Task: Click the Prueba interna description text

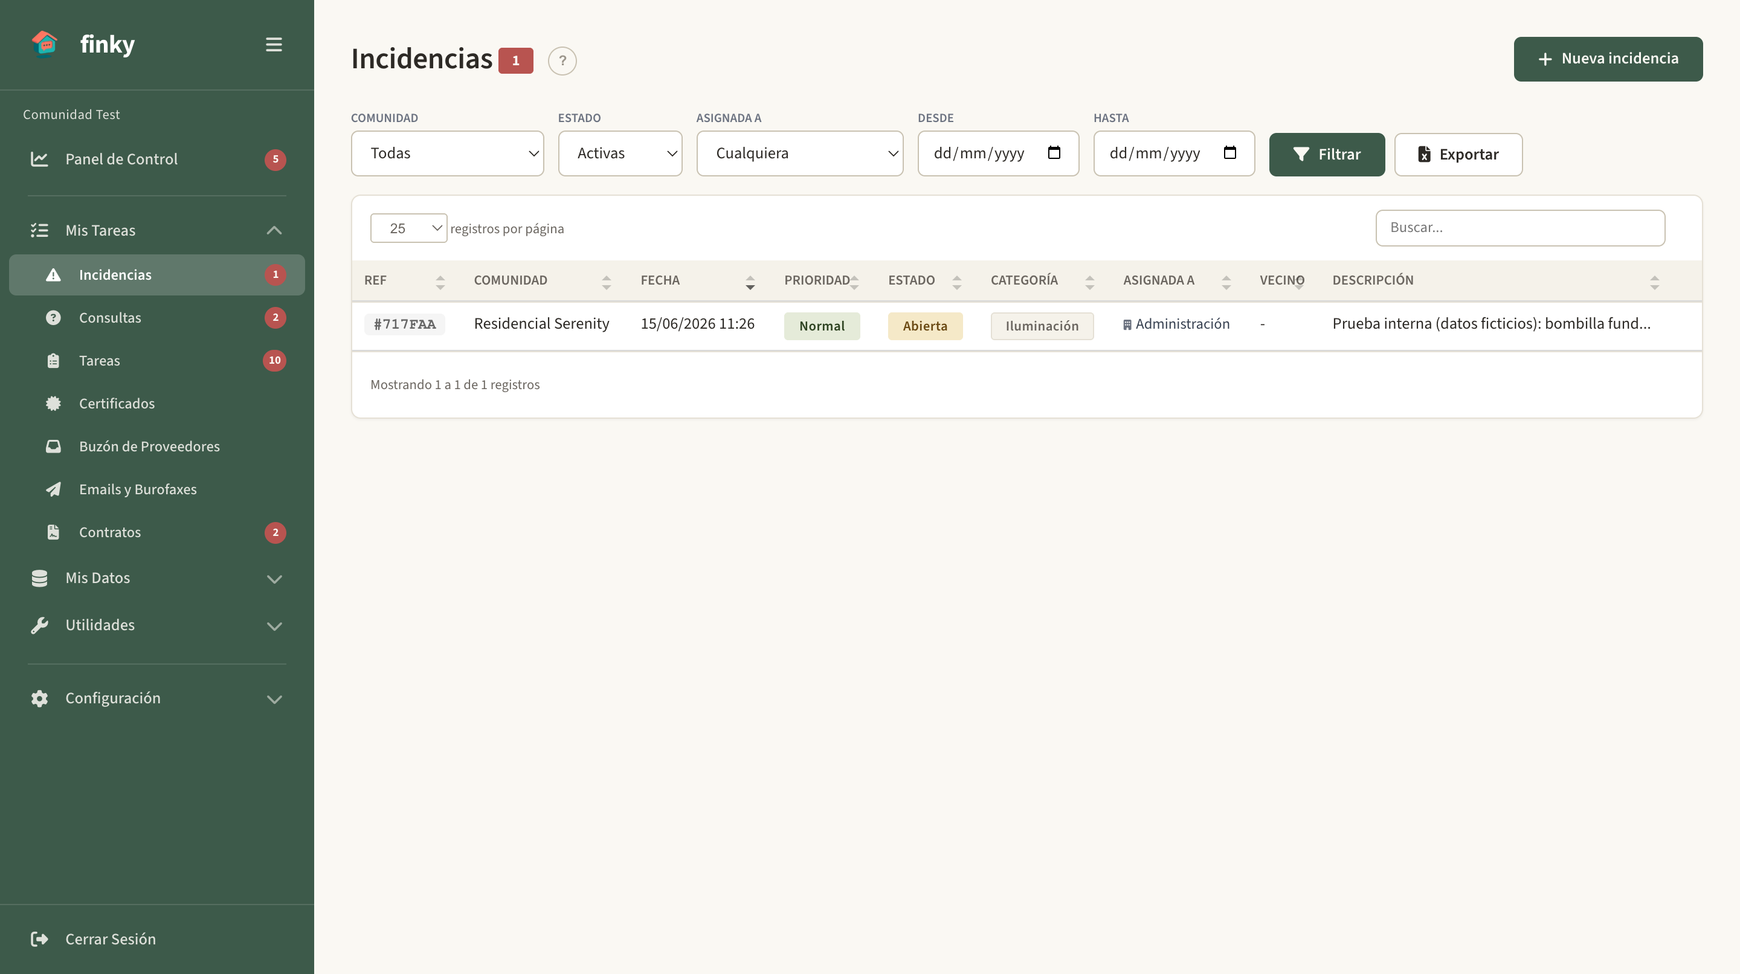Action: click(x=1490, y=324)
